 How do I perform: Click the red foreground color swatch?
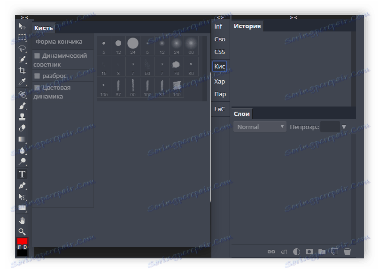[22, 241]
